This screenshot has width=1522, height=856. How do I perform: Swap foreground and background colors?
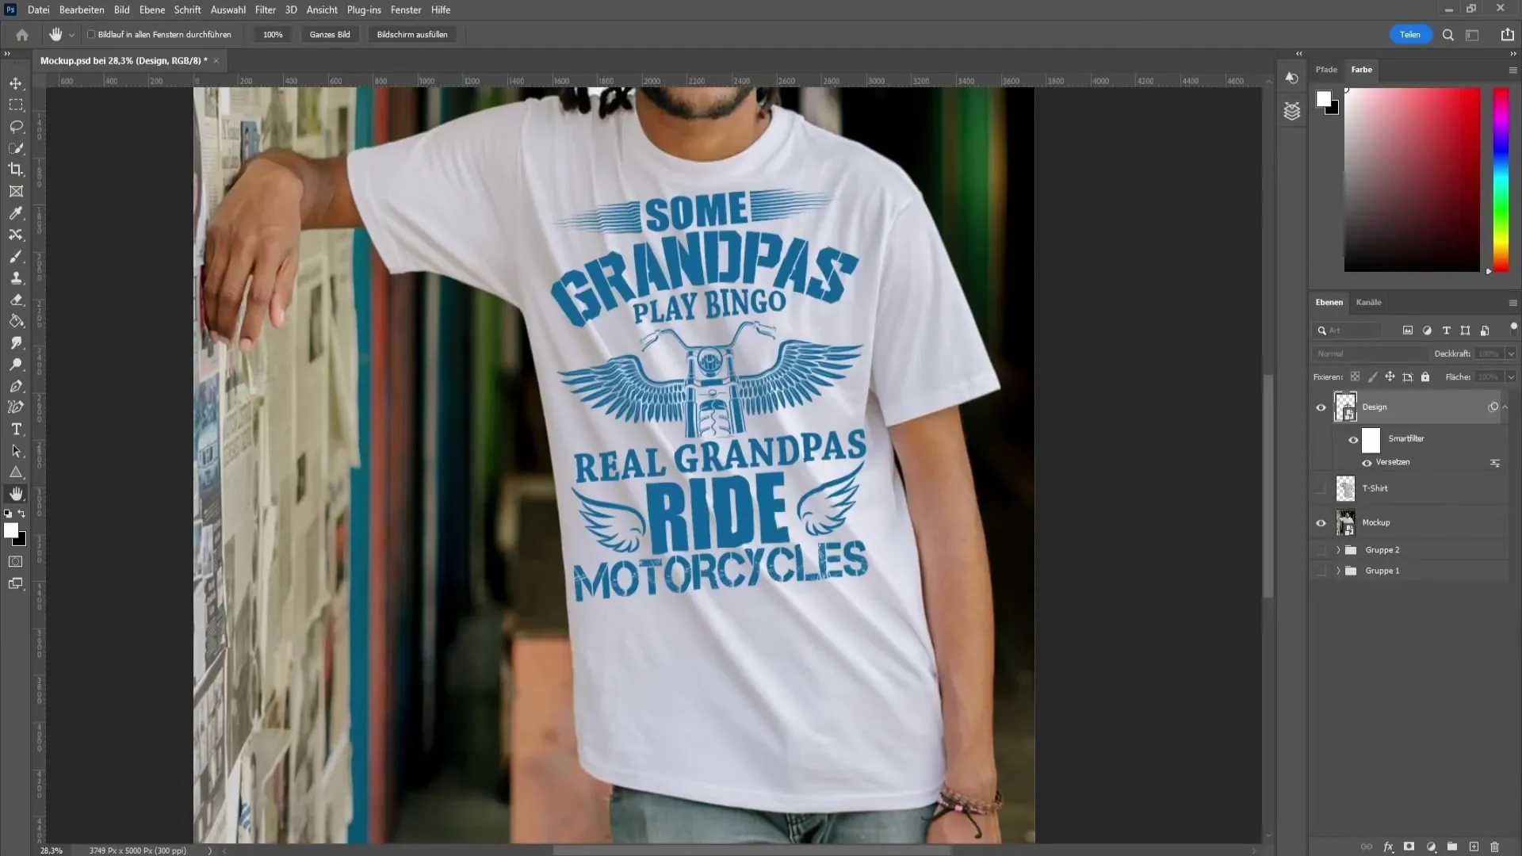[22, 514]
